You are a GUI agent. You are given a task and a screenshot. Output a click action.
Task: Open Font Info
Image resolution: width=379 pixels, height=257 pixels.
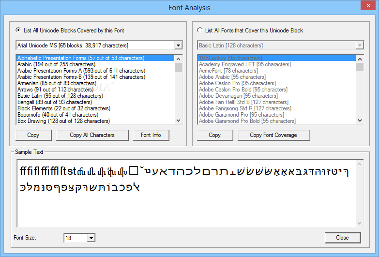151,135
